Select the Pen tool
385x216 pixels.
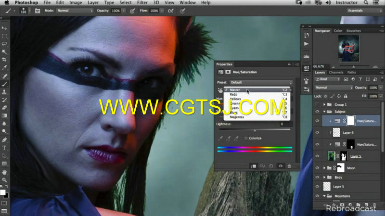pyautogui.click(x=4, y=140)
